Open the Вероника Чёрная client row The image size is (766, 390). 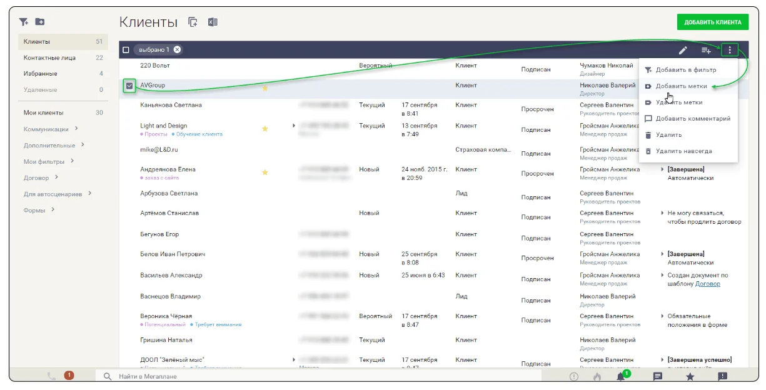coord(166,316)
